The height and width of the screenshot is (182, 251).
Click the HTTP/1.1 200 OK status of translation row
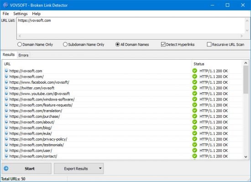click(214, 111)
